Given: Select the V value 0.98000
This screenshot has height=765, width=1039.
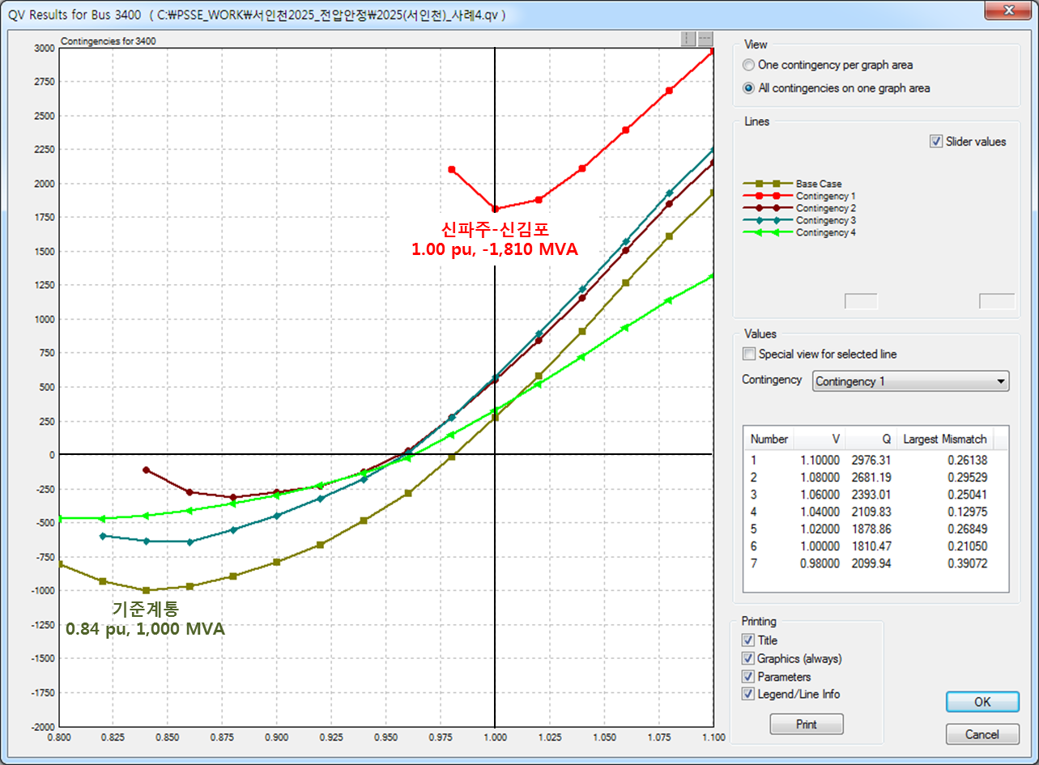Looking at the screenshot, I should 820,563.
